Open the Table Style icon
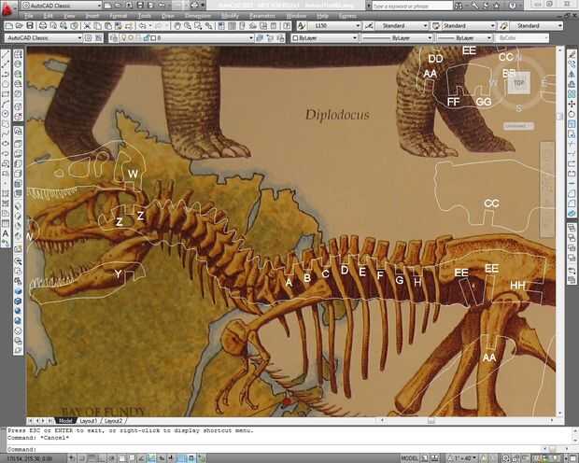The image size is (579, 463). point(436,26)
